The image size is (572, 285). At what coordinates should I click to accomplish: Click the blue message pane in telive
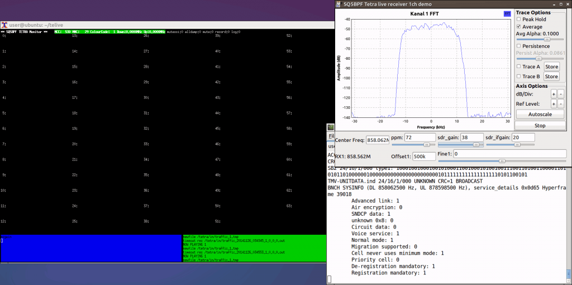click(x=91, y=248)
